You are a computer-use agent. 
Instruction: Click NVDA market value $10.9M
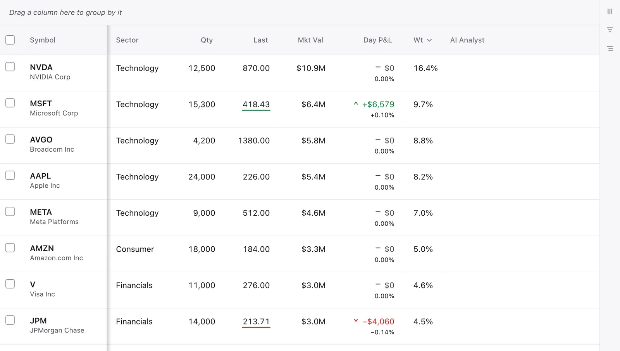tap(311, 68)
